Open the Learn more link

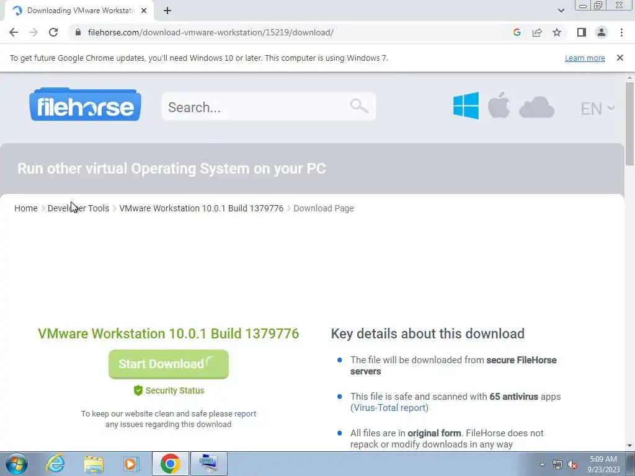tap(585, 58)
